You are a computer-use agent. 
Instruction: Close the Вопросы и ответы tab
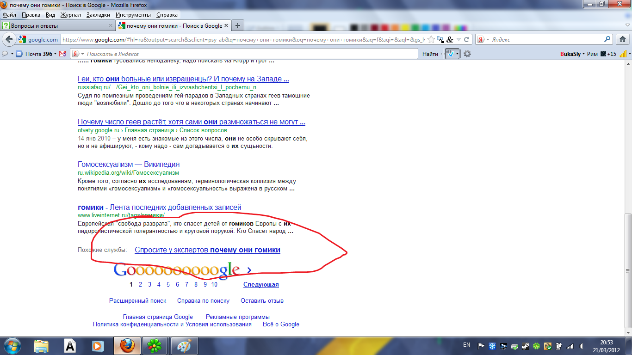[110, 26]
